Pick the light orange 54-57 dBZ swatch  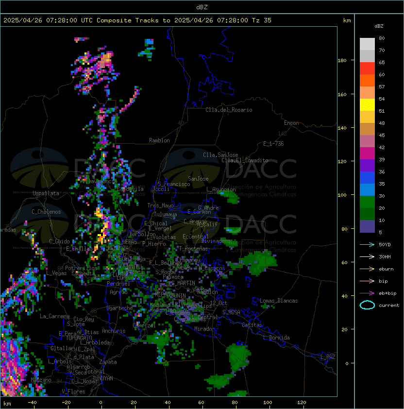(367, 93)
